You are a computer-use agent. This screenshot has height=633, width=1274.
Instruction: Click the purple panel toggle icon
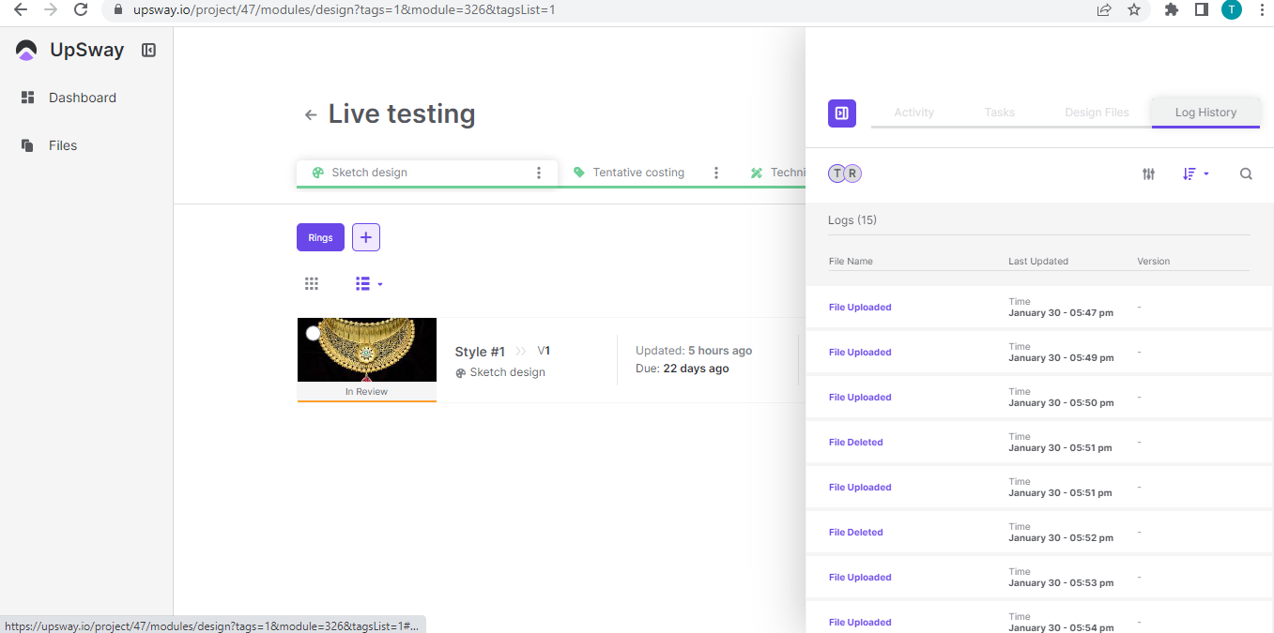841,113
